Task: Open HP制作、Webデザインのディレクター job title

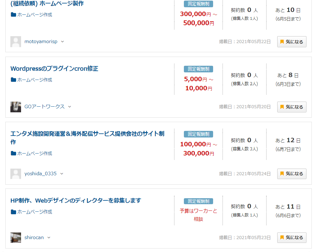Action: pyautogui.click(x=76, y=200)
